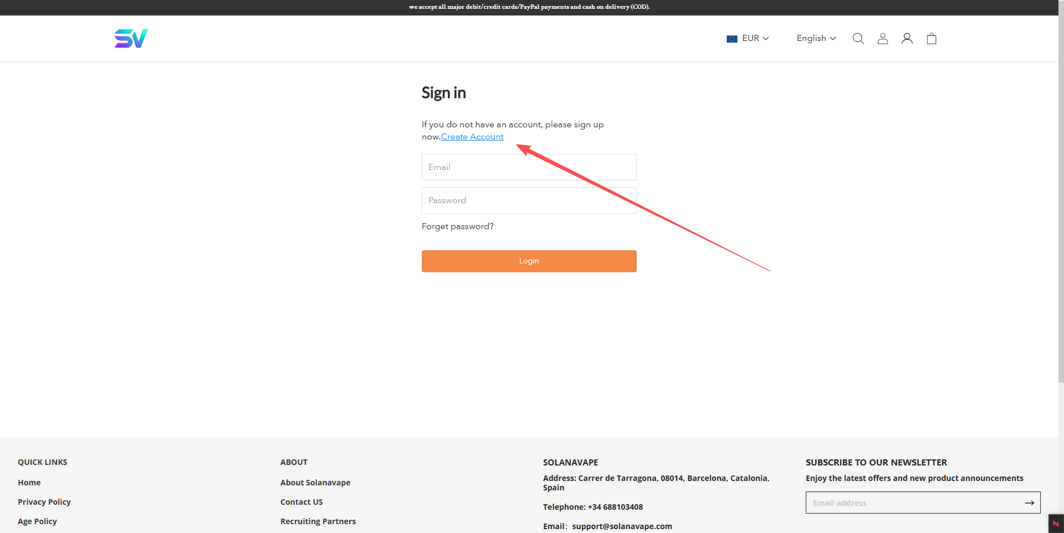Click the SV logo in header
This screenshot has height=533, width=1064.
pos(131,38)
